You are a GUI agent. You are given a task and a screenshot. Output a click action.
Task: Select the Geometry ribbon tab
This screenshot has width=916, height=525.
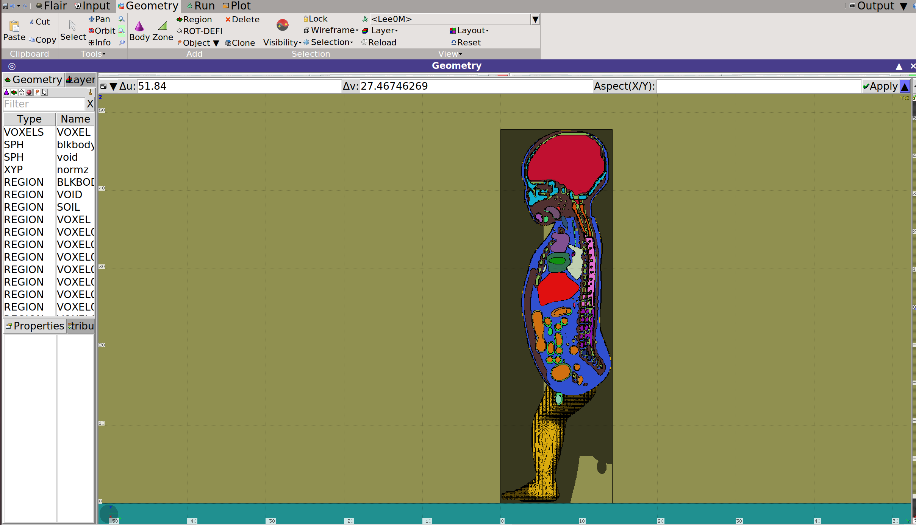148,6
